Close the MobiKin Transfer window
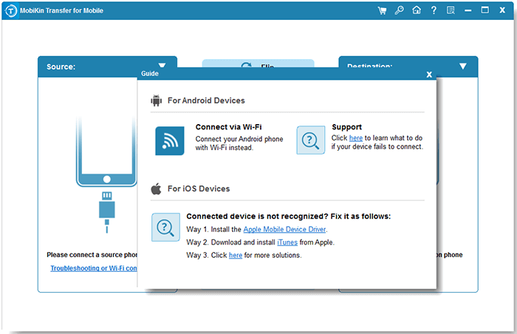Image resolution: width=517 pixels, height=334 pixels. point(502,10)
